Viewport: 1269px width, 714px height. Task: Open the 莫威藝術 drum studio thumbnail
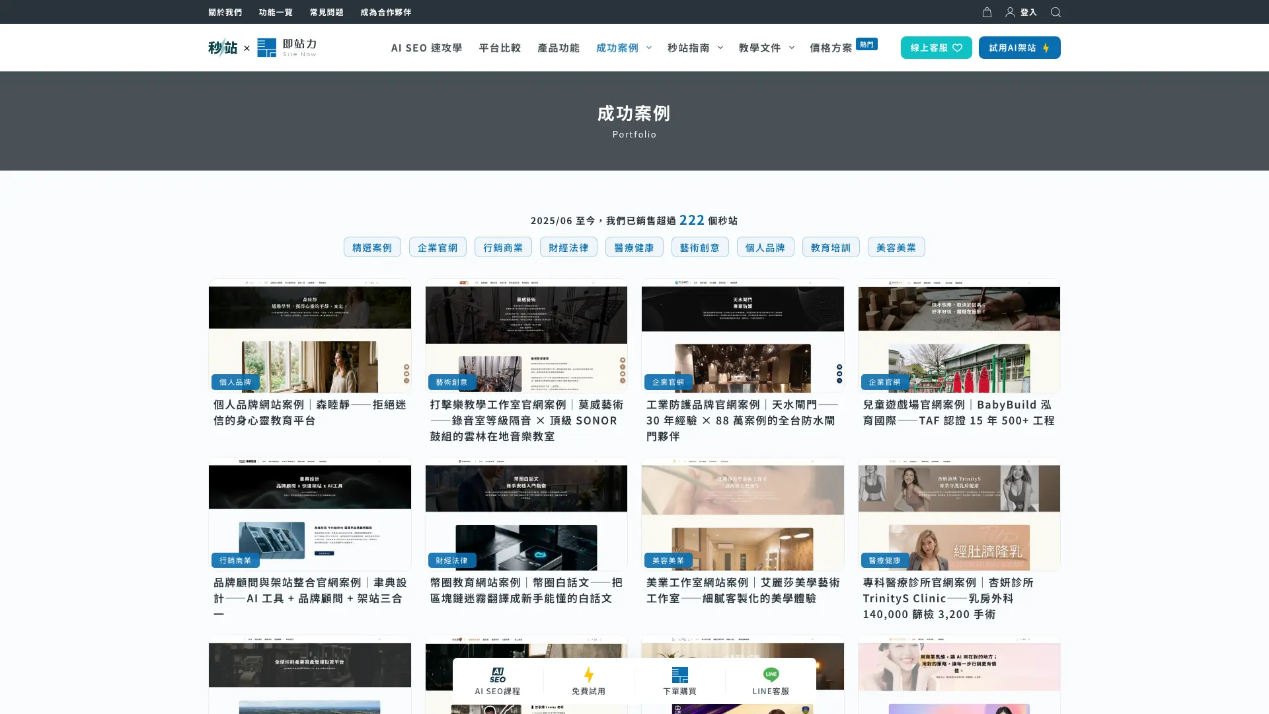pyautogui.click(x=526, y=336)
